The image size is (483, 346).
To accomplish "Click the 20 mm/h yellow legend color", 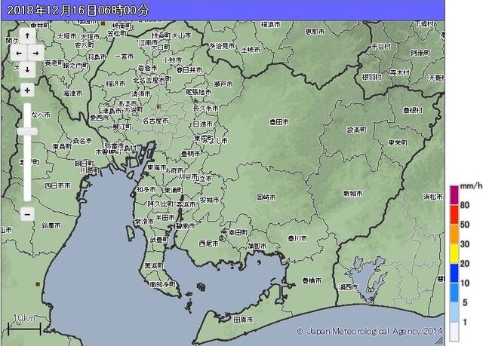I will click(454, 254).
